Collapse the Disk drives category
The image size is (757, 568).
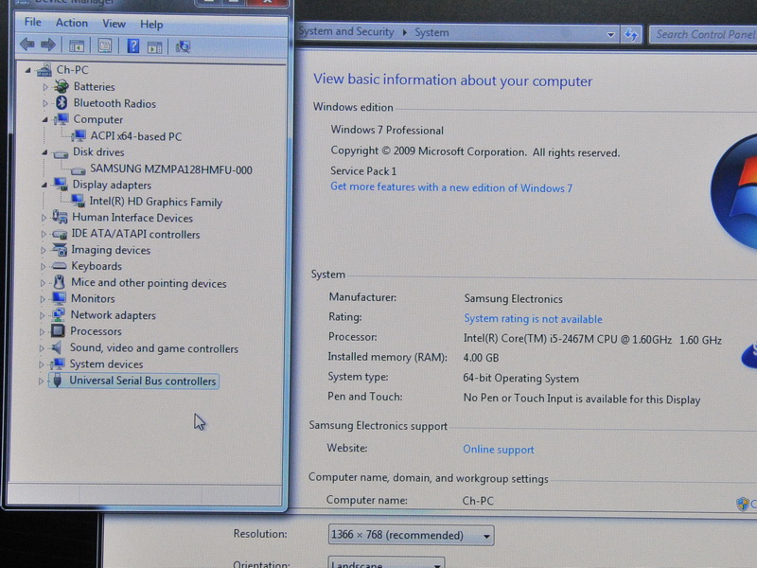pyautogui.click(x=44, y=152)
